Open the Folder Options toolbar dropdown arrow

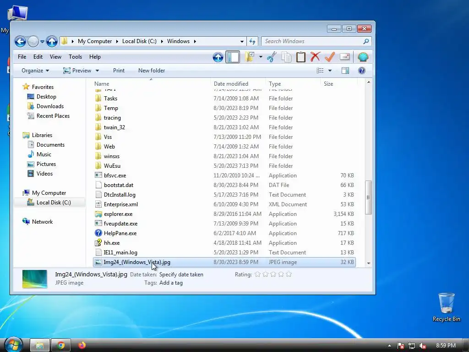tap(261, 57)
